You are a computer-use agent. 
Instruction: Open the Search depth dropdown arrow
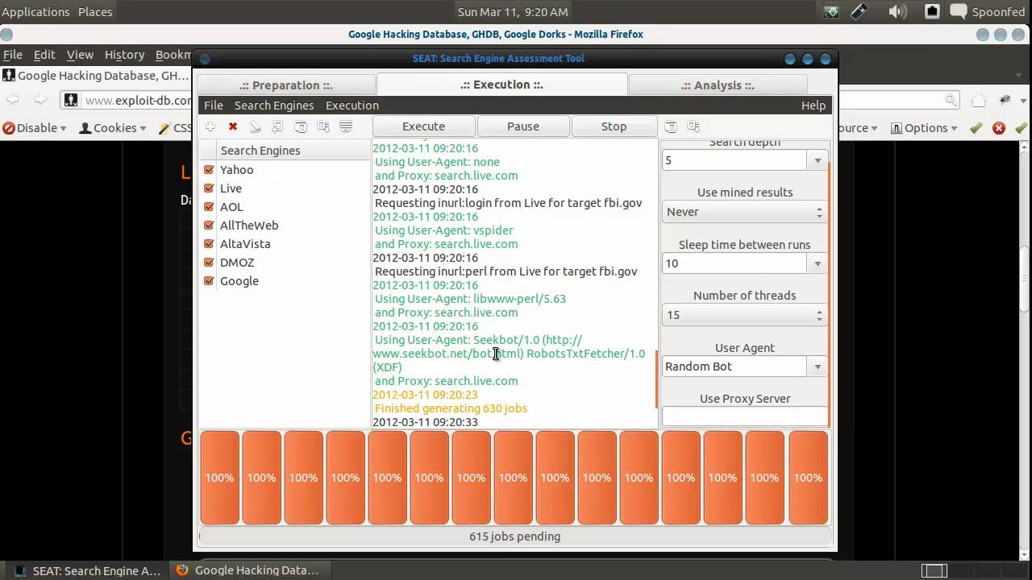point(818,160)
